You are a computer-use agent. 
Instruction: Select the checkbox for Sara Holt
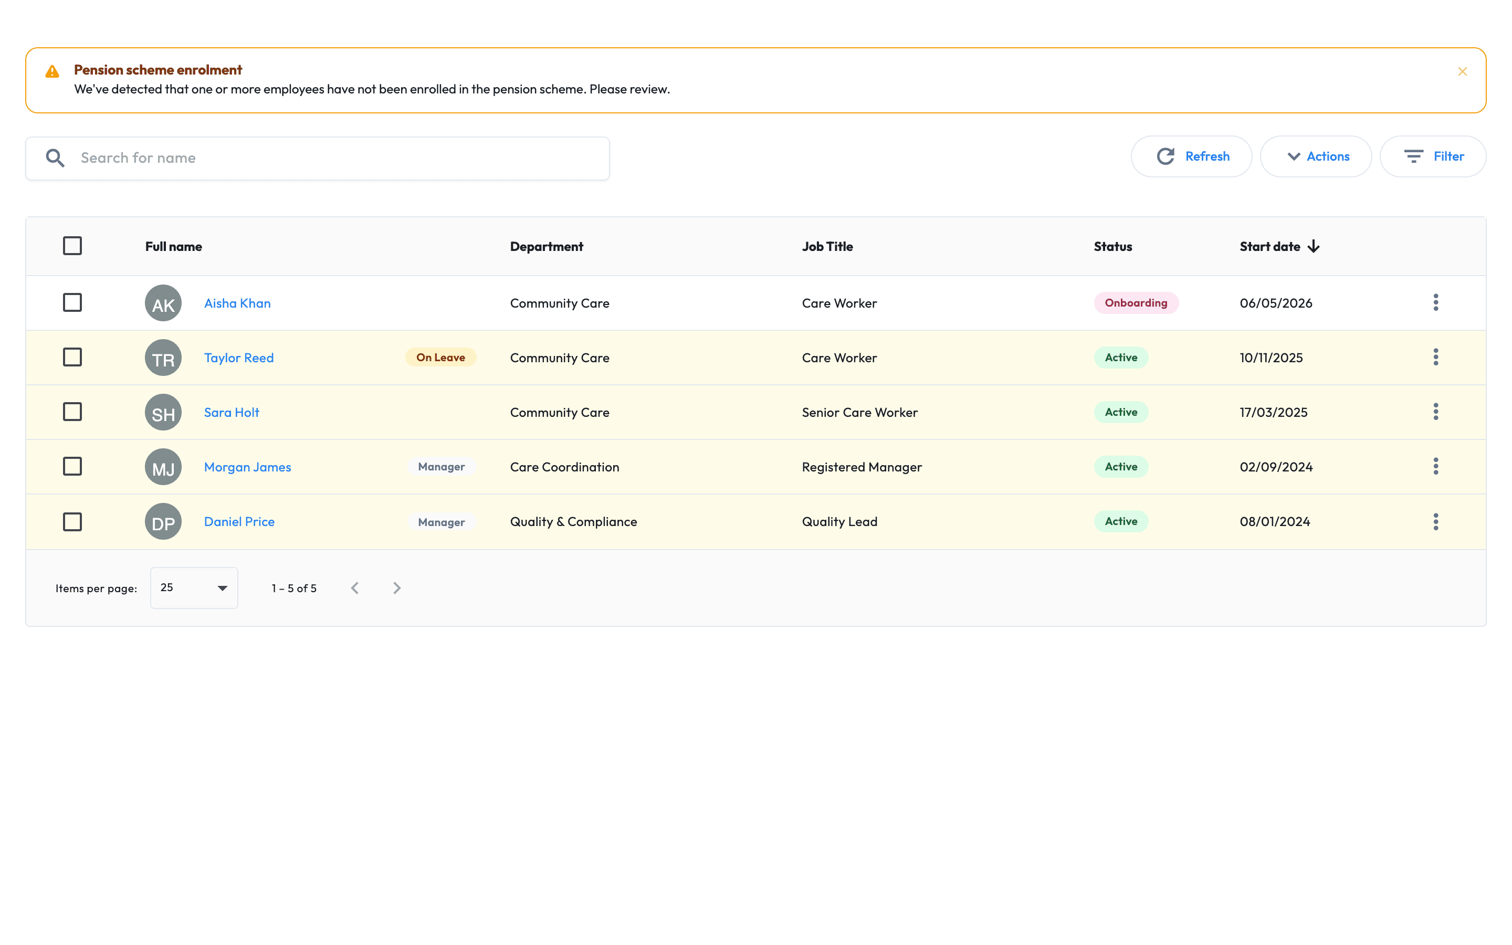(x=72, y=412)
